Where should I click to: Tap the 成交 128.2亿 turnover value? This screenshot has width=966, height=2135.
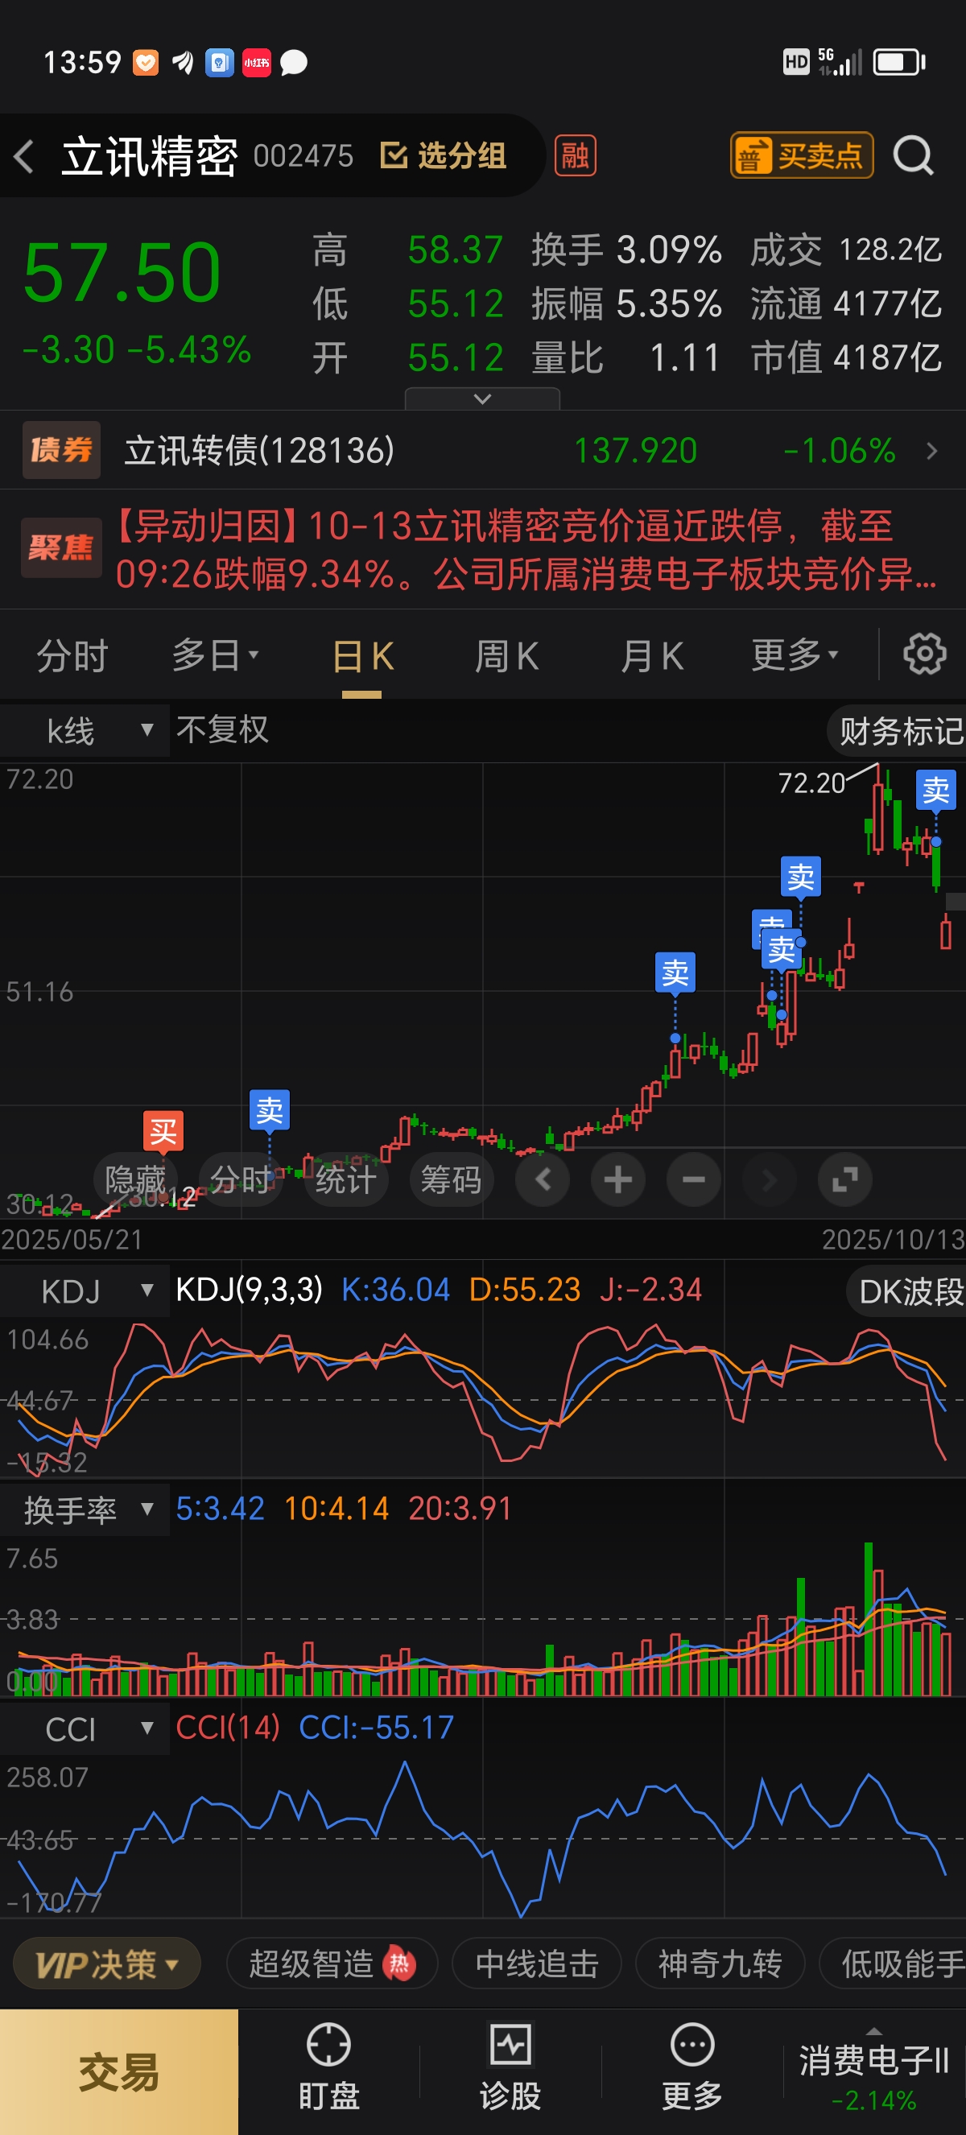pos(847,250)
